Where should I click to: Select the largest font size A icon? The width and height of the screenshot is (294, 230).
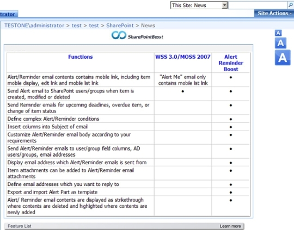click(283, 58)
